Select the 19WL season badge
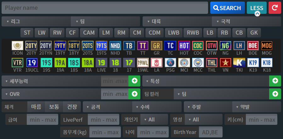This screenshot has width=283, height=139. (x=143, y=63)
